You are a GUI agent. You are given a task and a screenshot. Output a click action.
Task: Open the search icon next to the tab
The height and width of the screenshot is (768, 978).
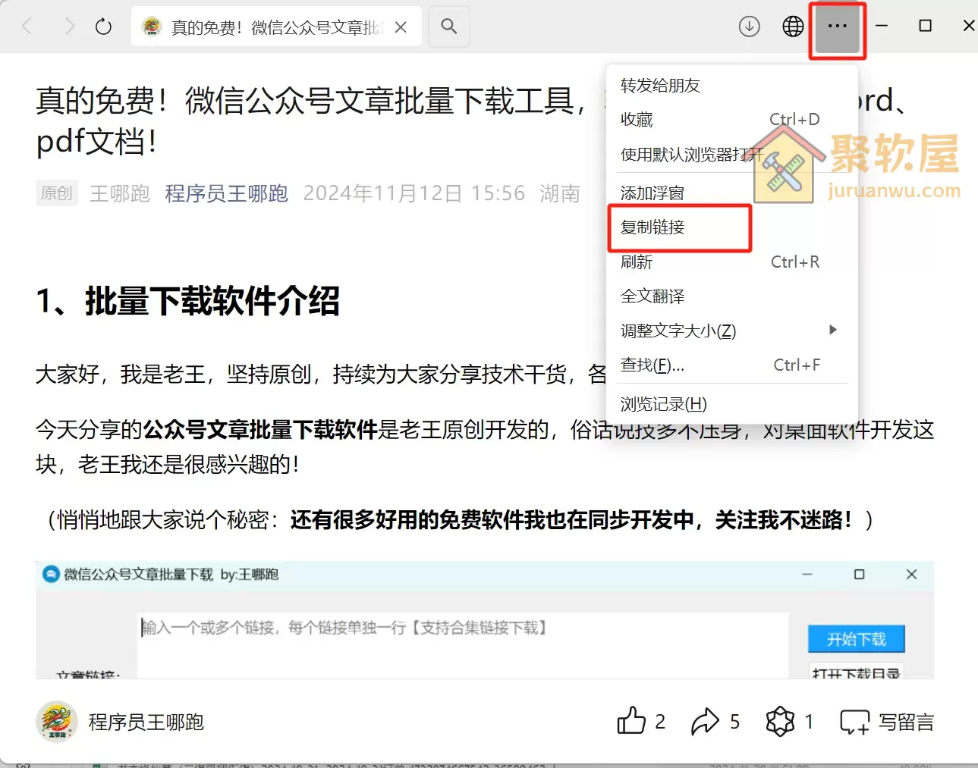point(448,25)
